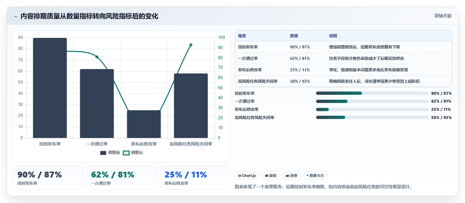Click description 增加前置核验后，短期发布速度略有下降
The width and height of the screenshot is (465, 203).
coord(365,47)
